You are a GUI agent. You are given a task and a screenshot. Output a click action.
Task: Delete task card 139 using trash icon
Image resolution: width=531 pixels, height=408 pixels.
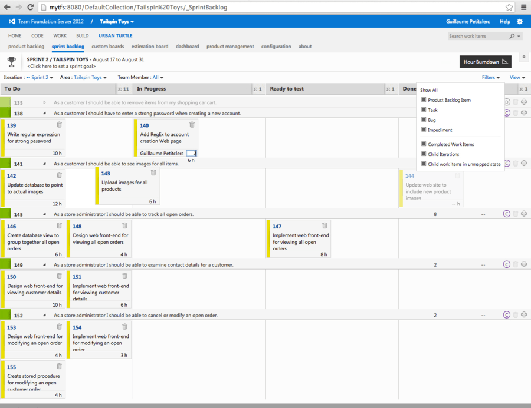click(59, 124)
